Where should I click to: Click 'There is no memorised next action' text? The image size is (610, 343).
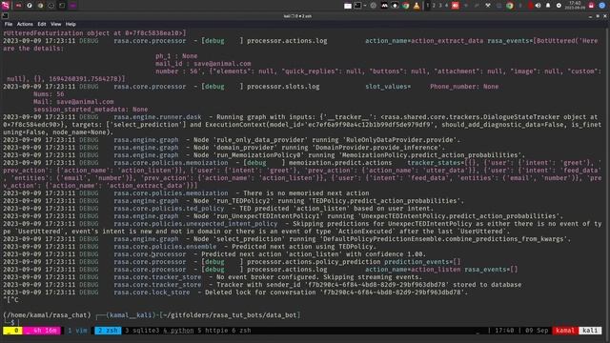pyautogui.click(x=306, y=193)
